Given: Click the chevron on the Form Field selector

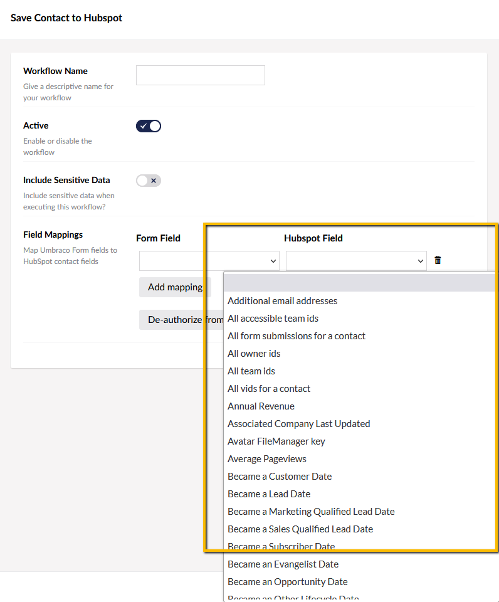Looking at the screenshot, I should pyautogui.click(x=273, y=260).
